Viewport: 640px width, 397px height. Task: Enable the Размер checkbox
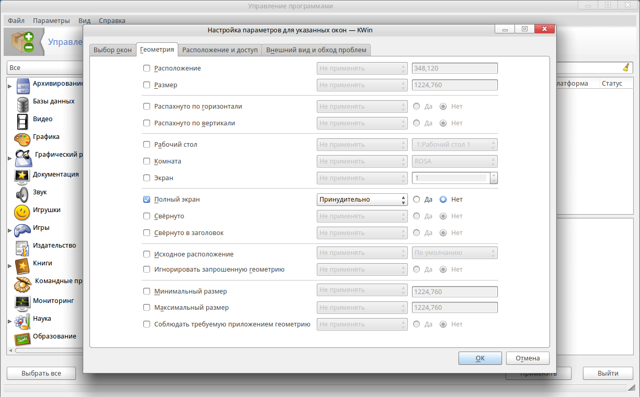click(x=147, y=85)
